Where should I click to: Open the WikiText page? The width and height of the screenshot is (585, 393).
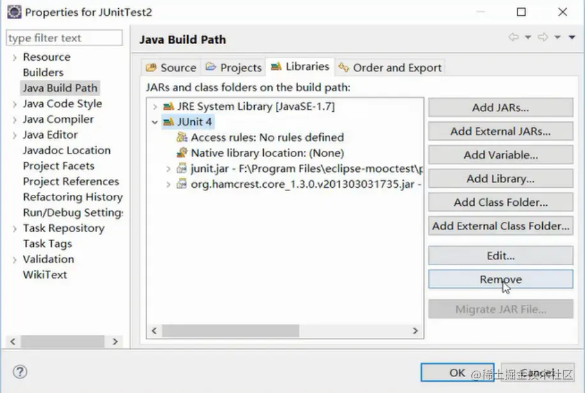point(45,275)
